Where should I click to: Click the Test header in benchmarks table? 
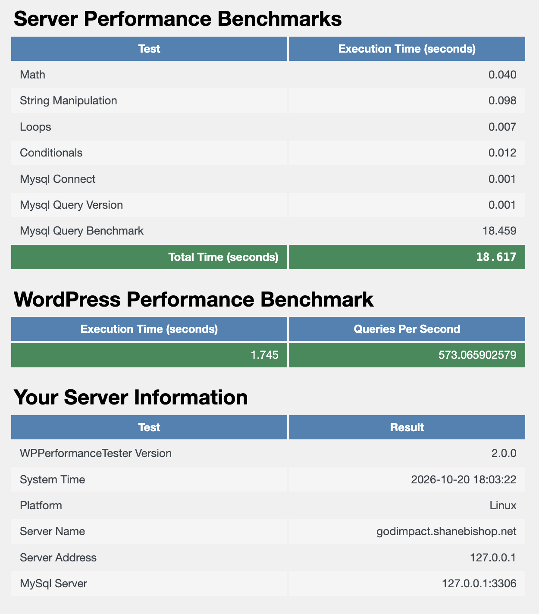click(149, 49)
